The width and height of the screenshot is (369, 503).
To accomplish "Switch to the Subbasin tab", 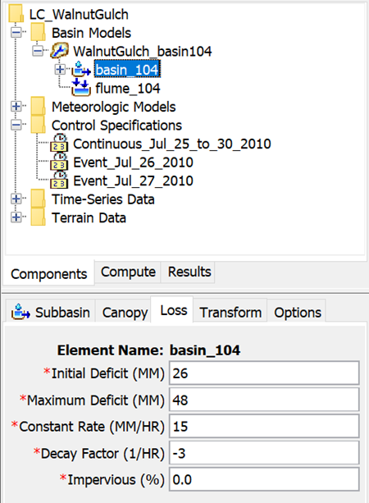I will click(x=51, y=312).
